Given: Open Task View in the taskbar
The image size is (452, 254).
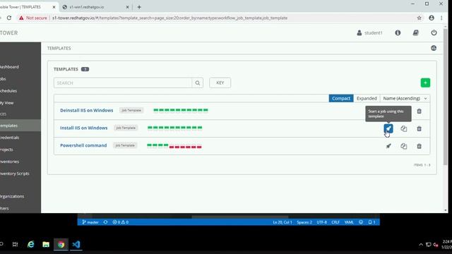Looking at the screenshot, I should point(16,245).
